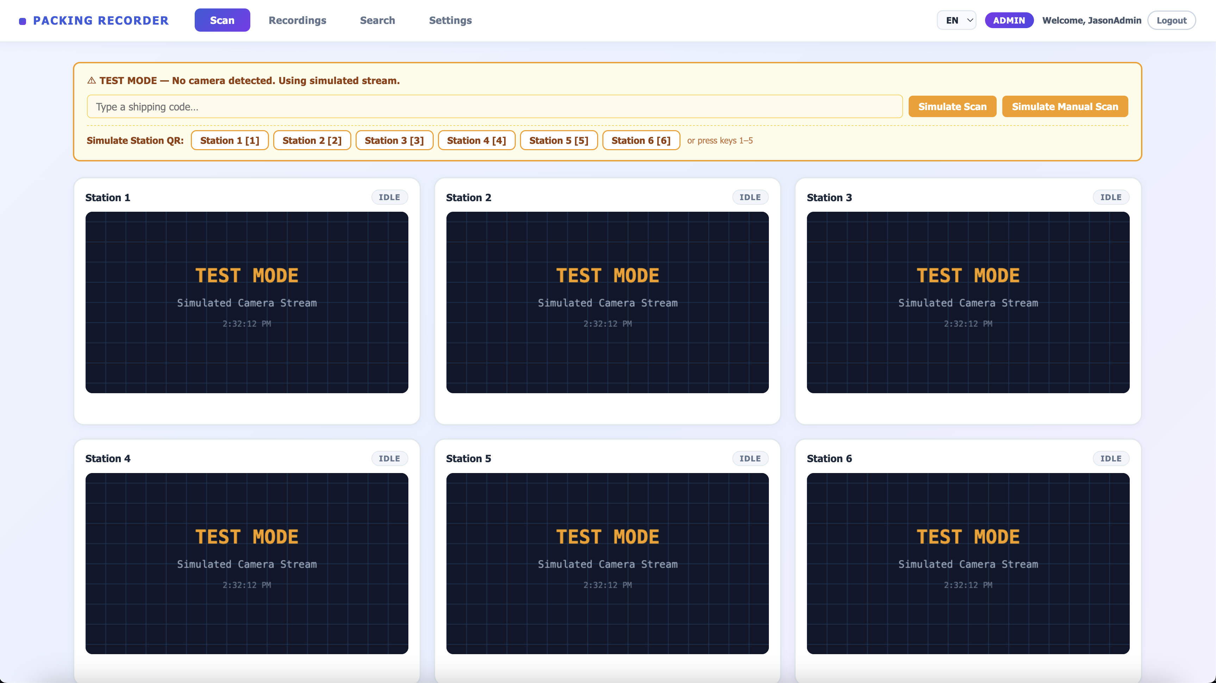Click the Station 2 simulated camera stream
Viewport: 1216px width, 683px height.
[x=608, y=302]
